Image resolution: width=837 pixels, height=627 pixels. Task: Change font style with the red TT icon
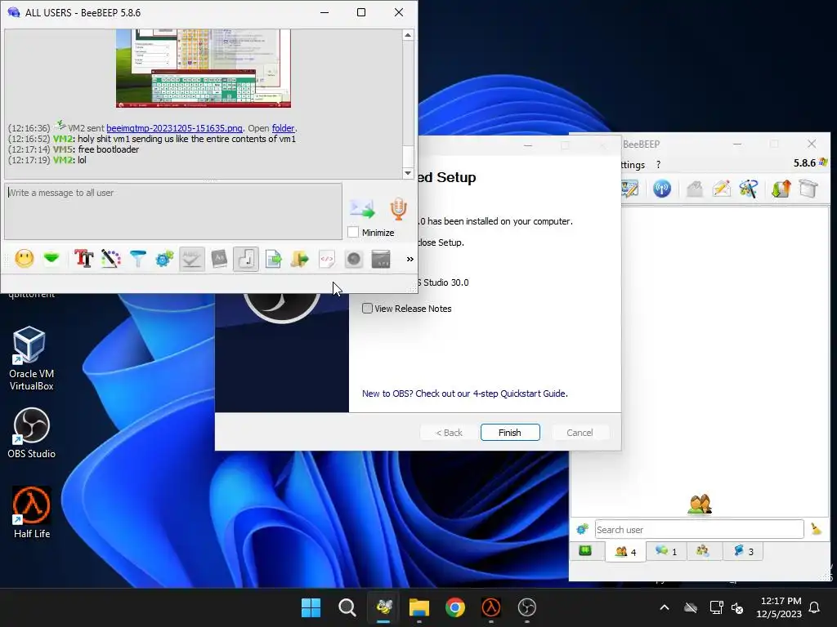pyautogui.click(x=84, y=259)
